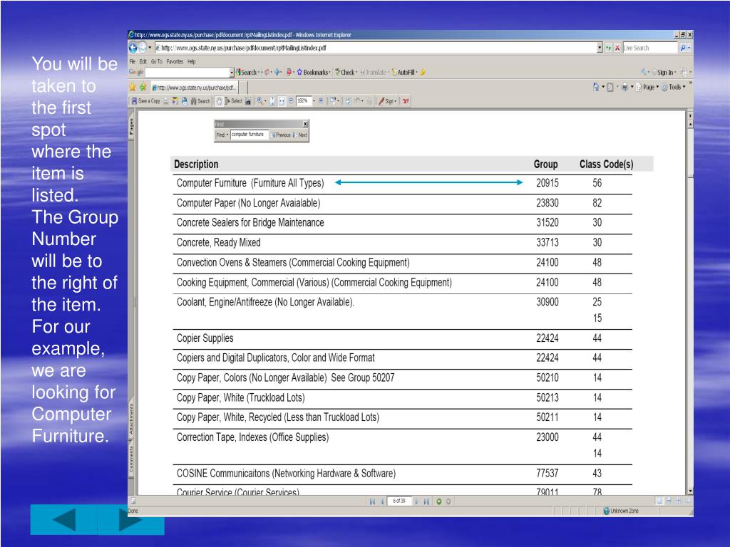The width and height of the screenshot is (730, 547).
Task: Click the Attachments side panel tab
Action: [131, 419]
